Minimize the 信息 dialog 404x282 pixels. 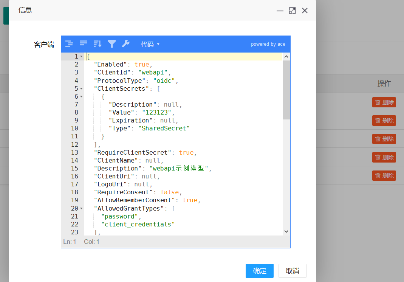[x=280, y=11]
